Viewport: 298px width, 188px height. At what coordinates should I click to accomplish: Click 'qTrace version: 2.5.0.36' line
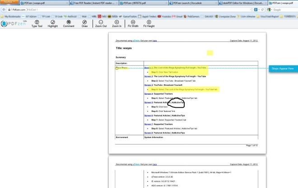click(162, 177)
